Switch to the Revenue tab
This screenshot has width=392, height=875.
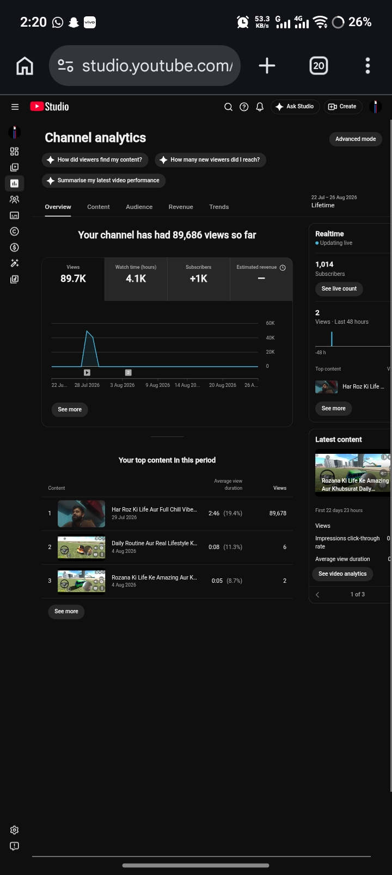(181, 207)
